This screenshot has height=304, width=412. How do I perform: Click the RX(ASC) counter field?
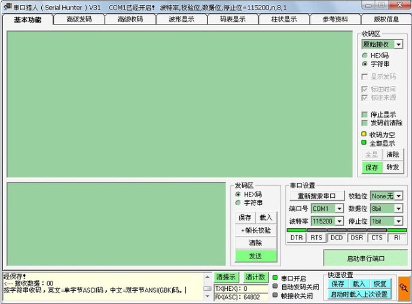241,297
